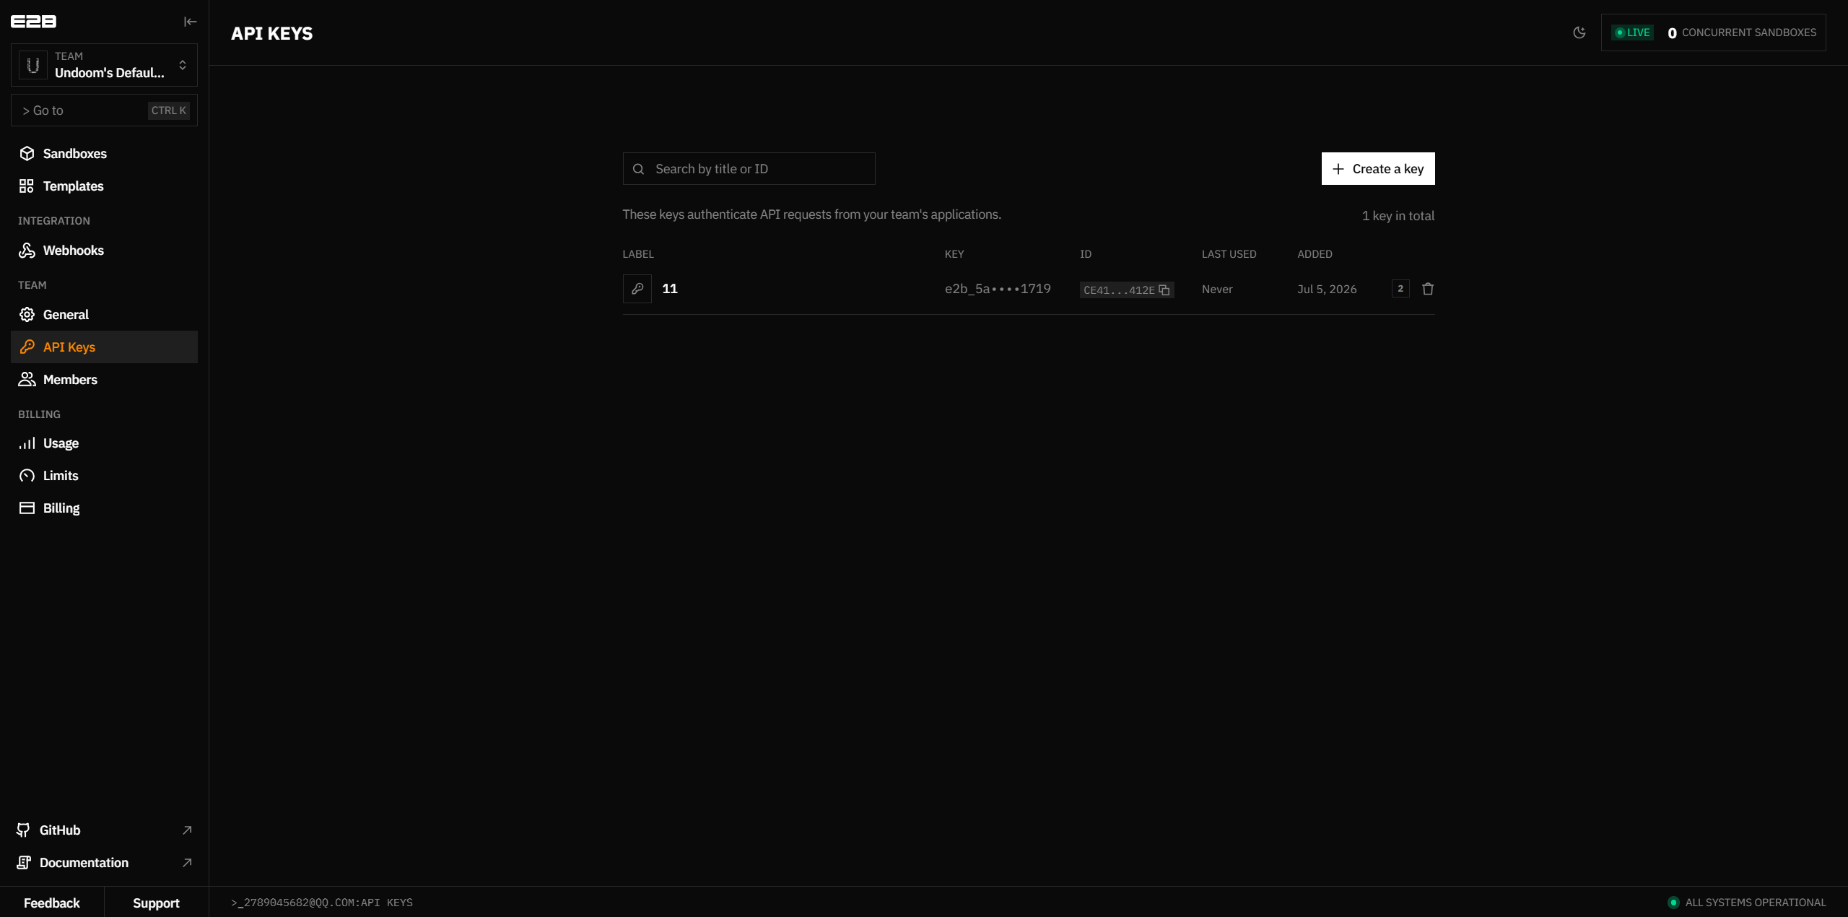Click the E2B logo
1848x917 pixels.
click(x=33, y=22)
